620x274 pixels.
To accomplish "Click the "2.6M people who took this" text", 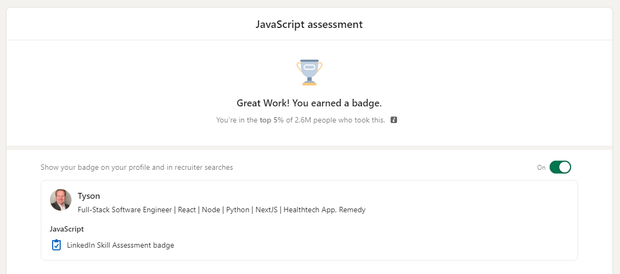I will pyautogui.click(x=339, y=120).
